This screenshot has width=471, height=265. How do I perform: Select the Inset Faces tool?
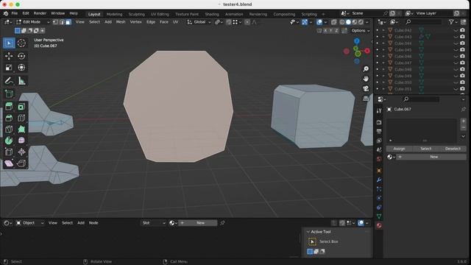tap(21, 106)
